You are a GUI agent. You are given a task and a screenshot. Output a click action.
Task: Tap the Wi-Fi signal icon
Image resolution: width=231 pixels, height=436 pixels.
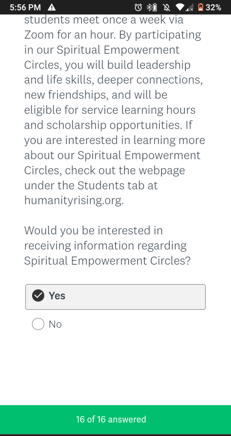pyautogui.click(x=180, y=7)
